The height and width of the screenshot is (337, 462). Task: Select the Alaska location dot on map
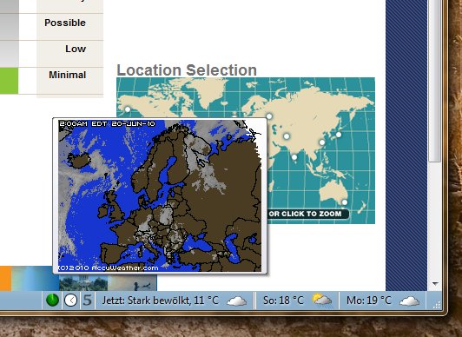128,109
